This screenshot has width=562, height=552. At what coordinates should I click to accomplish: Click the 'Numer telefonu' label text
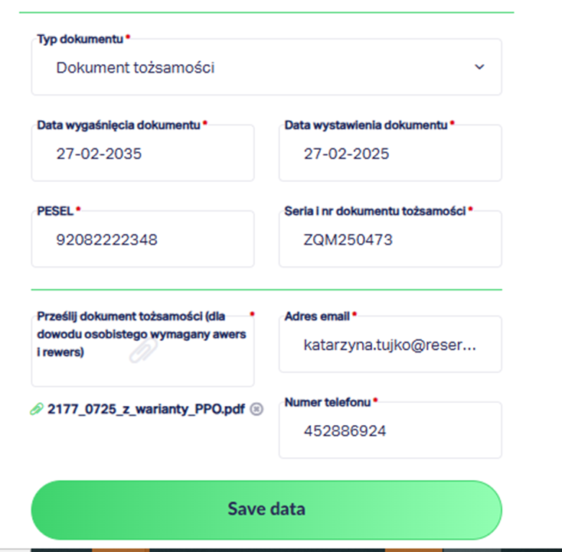328,401
